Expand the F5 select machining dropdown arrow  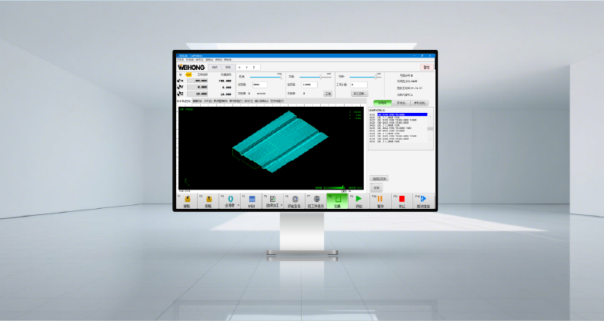click(x=282, y=205)
